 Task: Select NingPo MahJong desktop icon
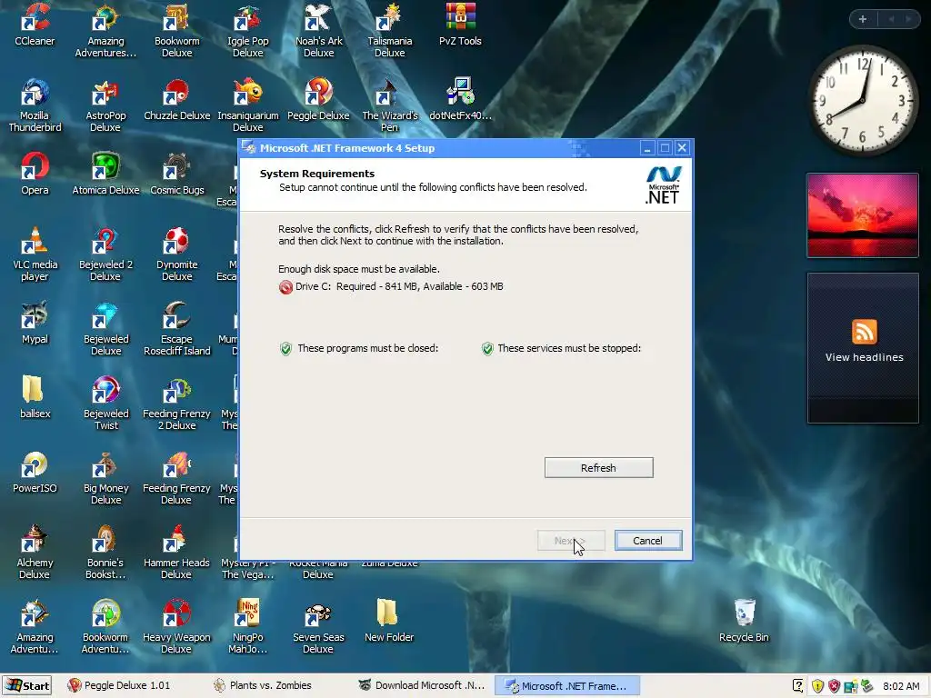click(247, 627)
